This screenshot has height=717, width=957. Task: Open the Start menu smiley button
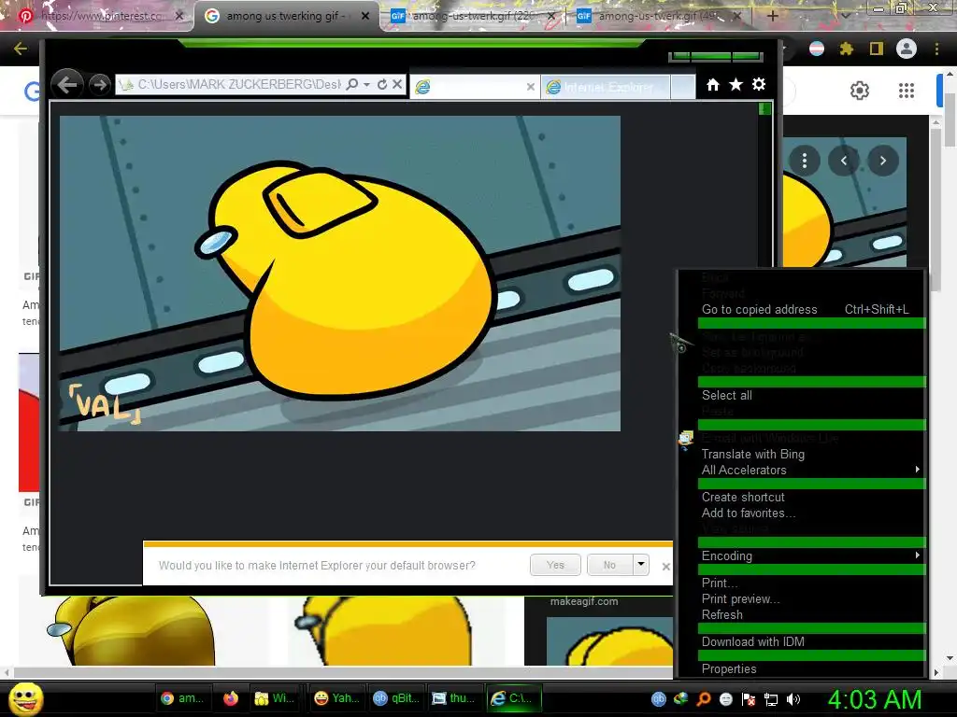[26, 698]
